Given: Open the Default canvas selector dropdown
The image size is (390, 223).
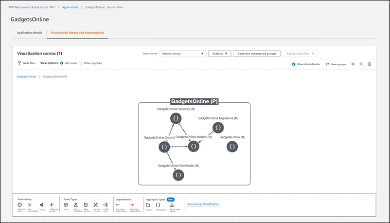Looking at the screenshot, I should (183, 54).
